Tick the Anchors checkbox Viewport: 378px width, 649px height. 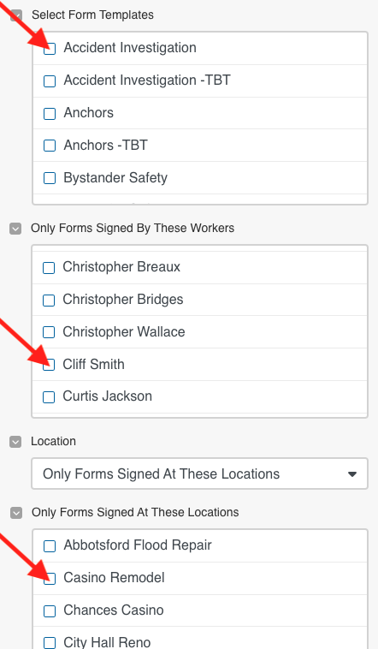pos(50,113)
